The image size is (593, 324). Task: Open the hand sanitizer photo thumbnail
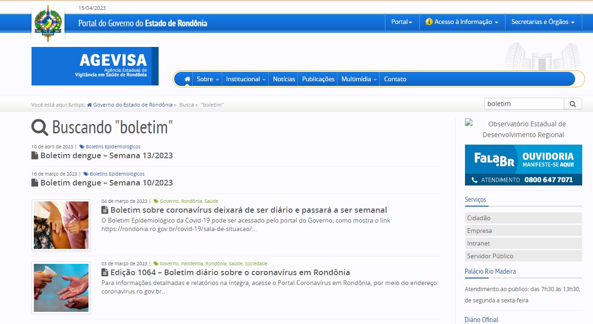61,287
